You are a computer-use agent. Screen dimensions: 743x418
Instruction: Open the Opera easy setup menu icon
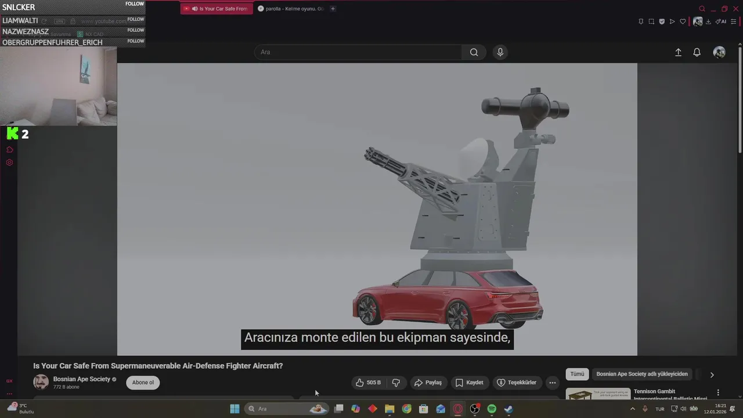pyautogui.click(x=734, y=21)
